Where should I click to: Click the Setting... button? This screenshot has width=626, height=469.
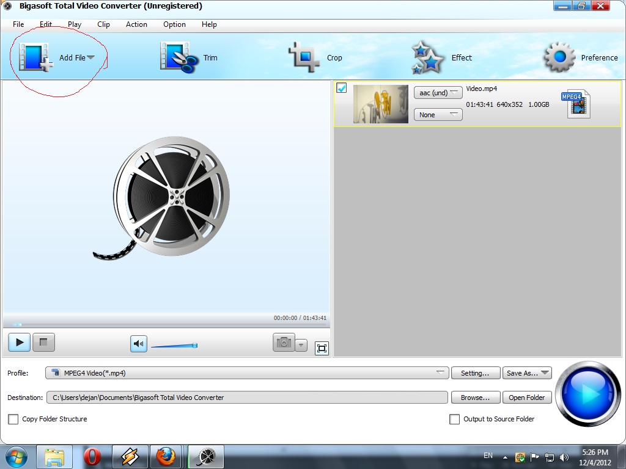click(475, 373)
